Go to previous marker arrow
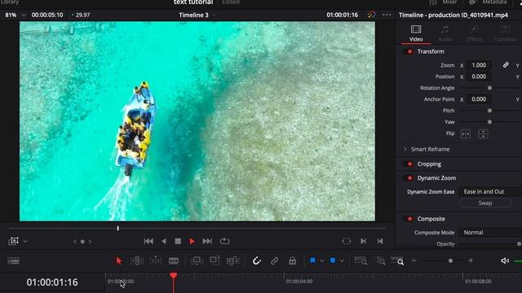Image resolution: width=522 pixels, height=293 pixels. (75, 242)
